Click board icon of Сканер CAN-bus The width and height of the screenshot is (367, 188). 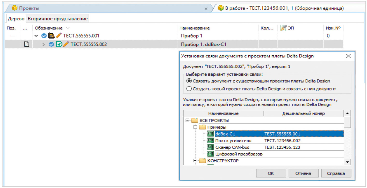click(211, 147)
